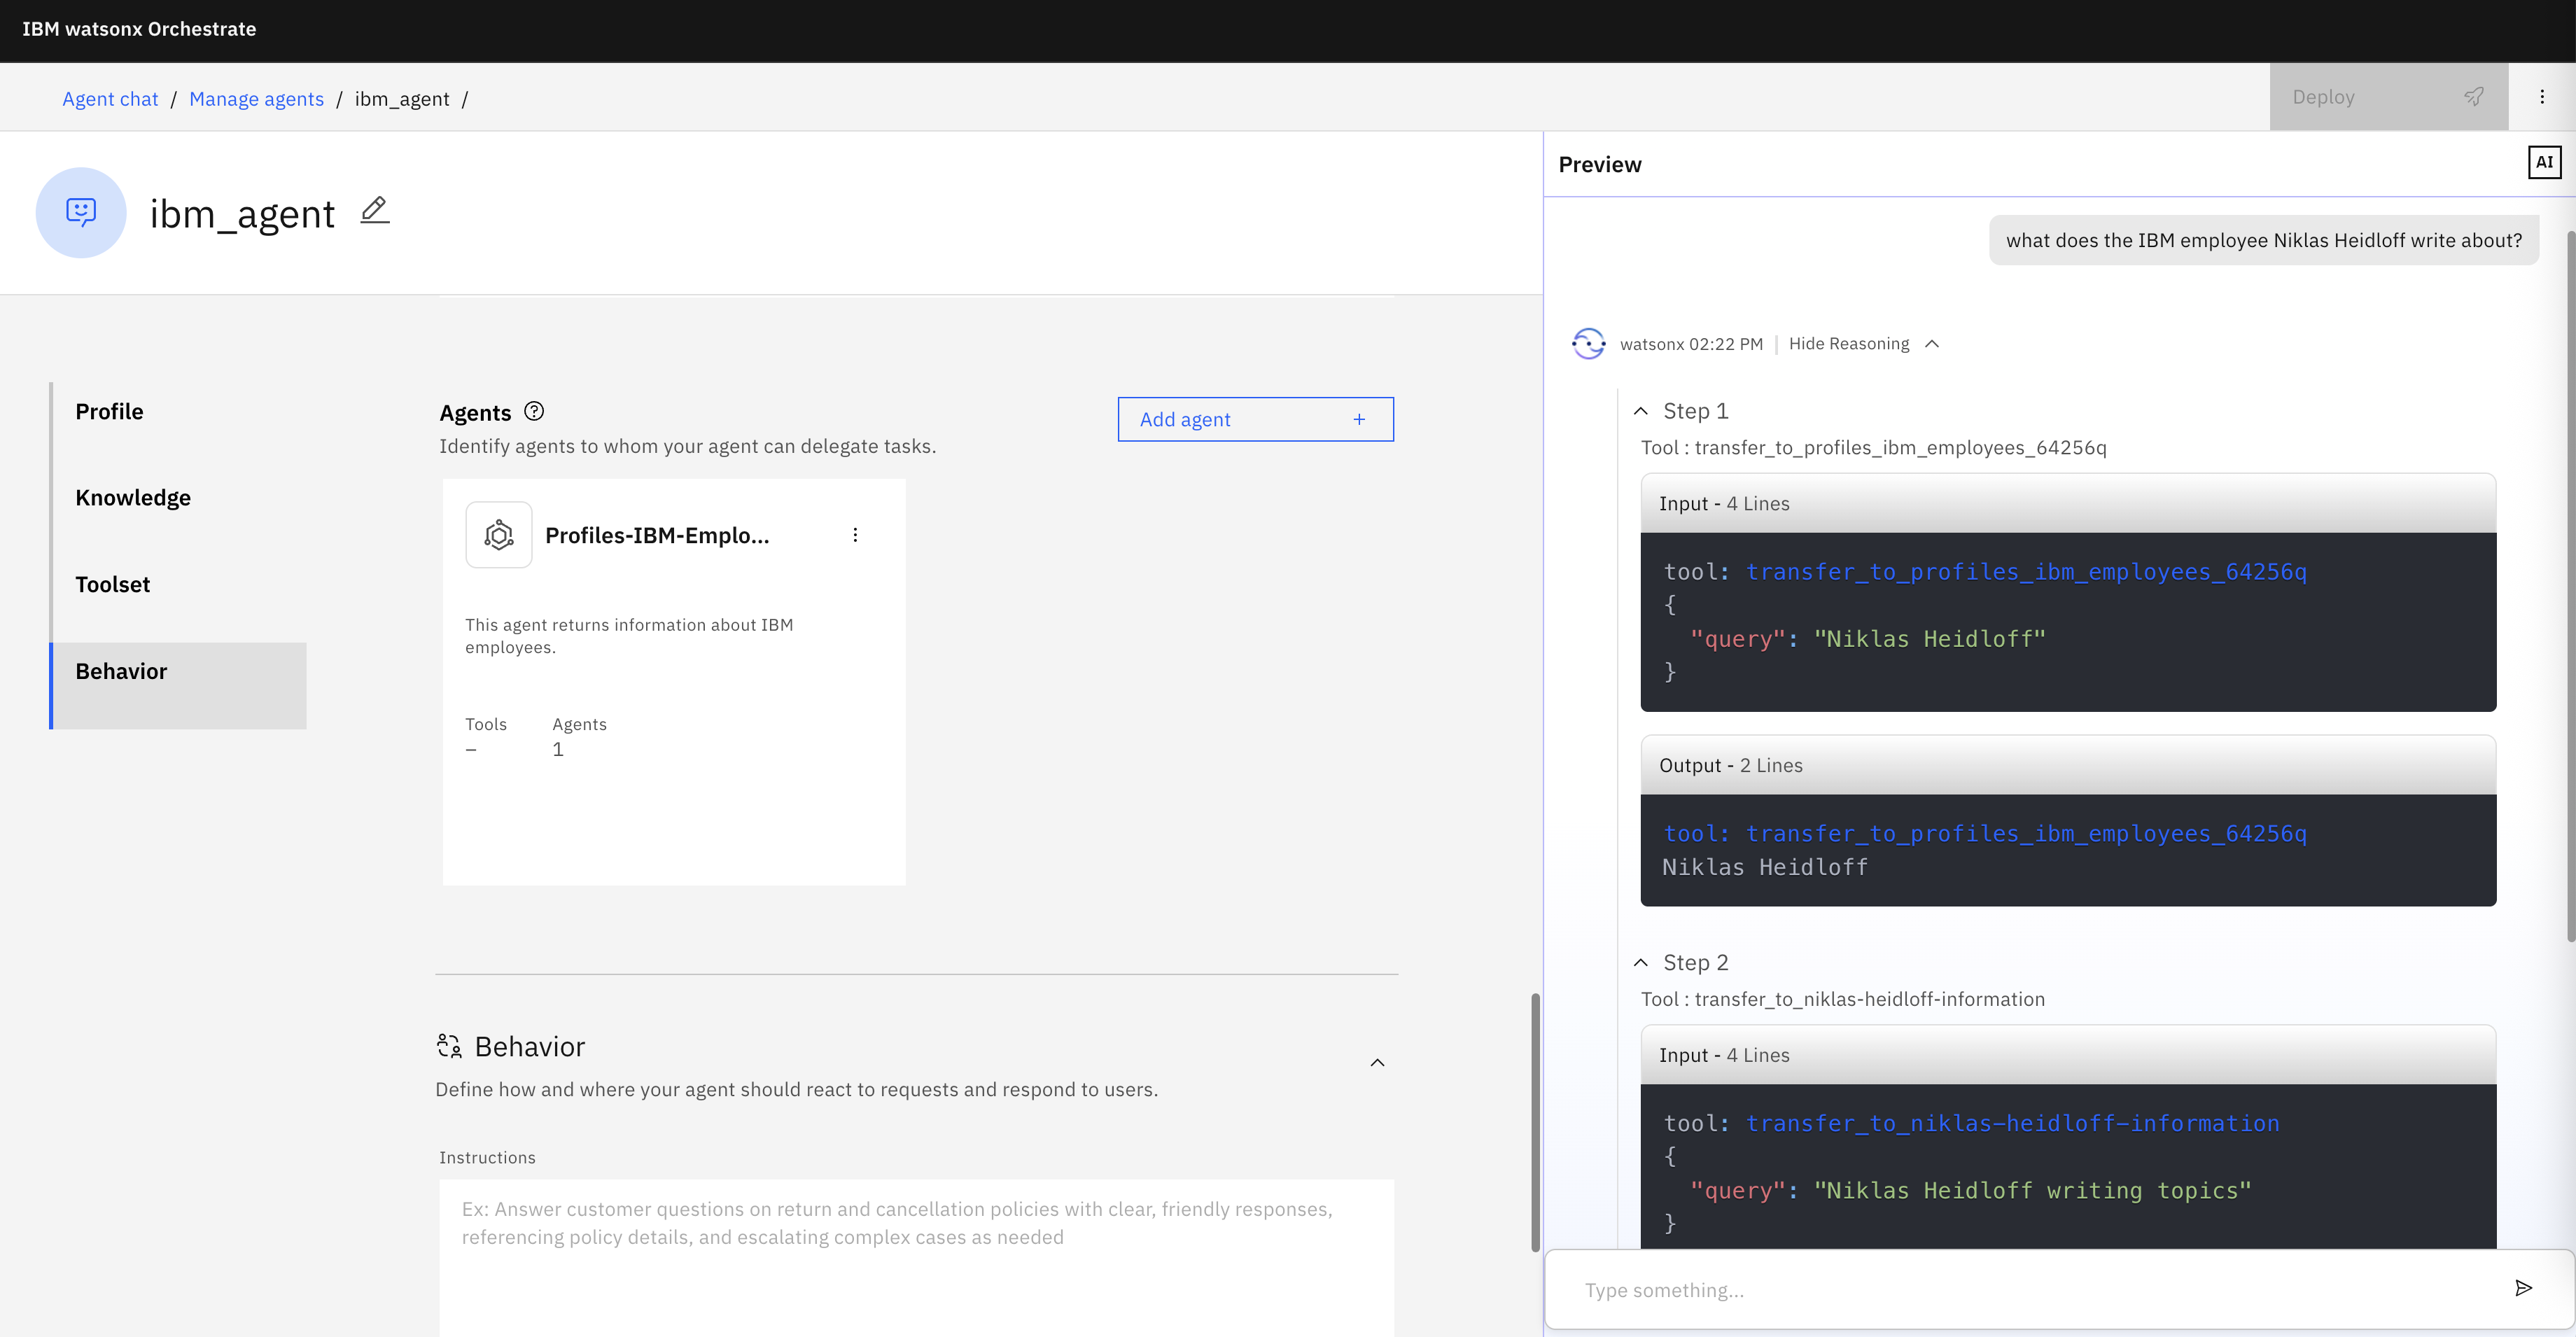Open the Toolset section tab
This screenshot has height=1337, width=2576.
179,585
